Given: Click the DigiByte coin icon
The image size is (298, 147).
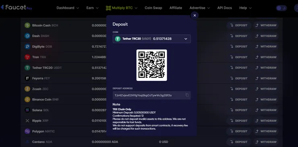Looking at the screenshot, I should click(27, 47).
